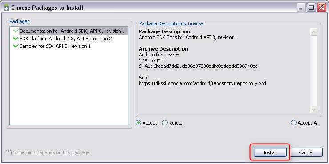Click the repository.xml site URL text

[x=202, y=83]
